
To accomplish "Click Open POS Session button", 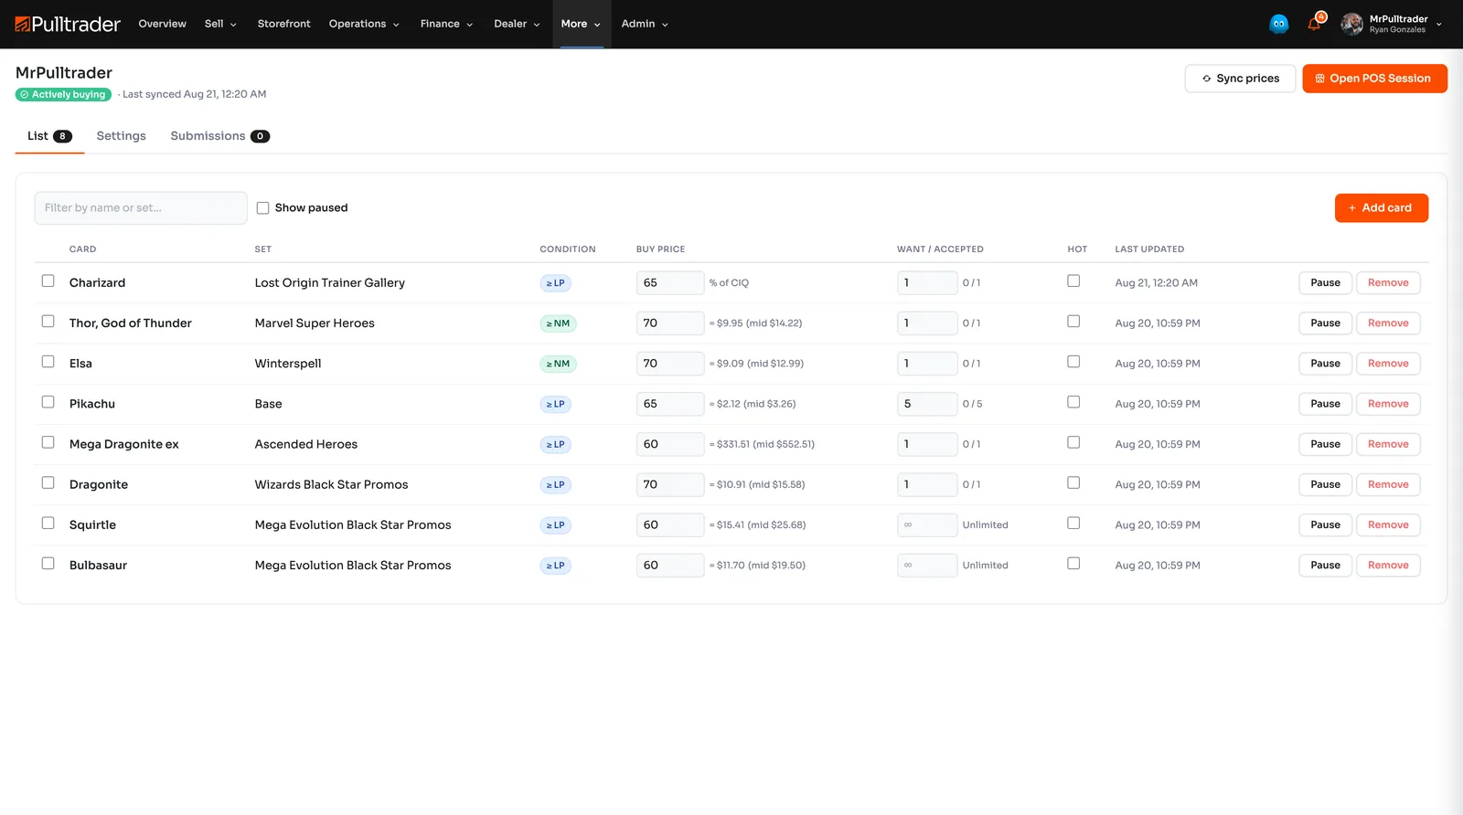I will coord(1374,79).
